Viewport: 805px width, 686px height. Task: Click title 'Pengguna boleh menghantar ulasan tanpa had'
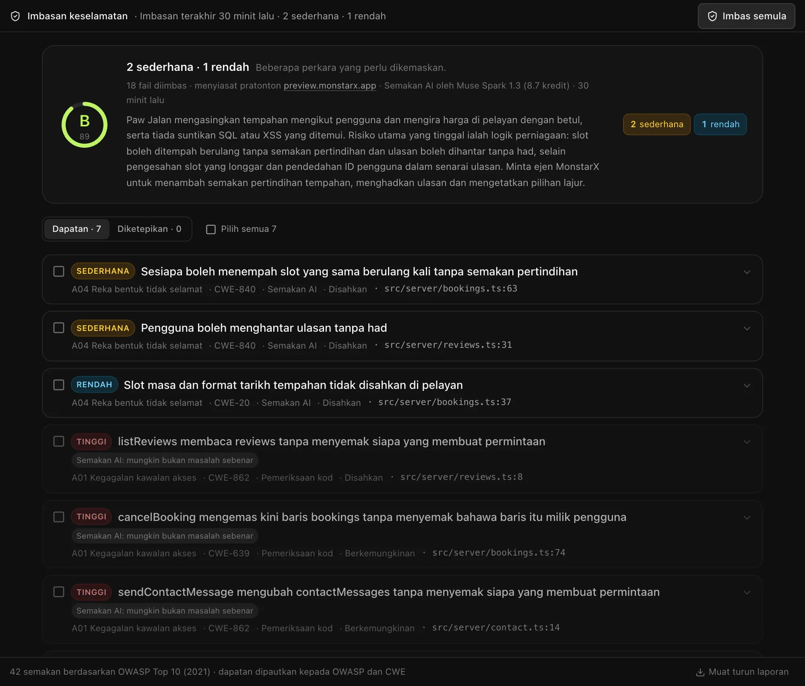pyautogui.click(x=264, y=328)
